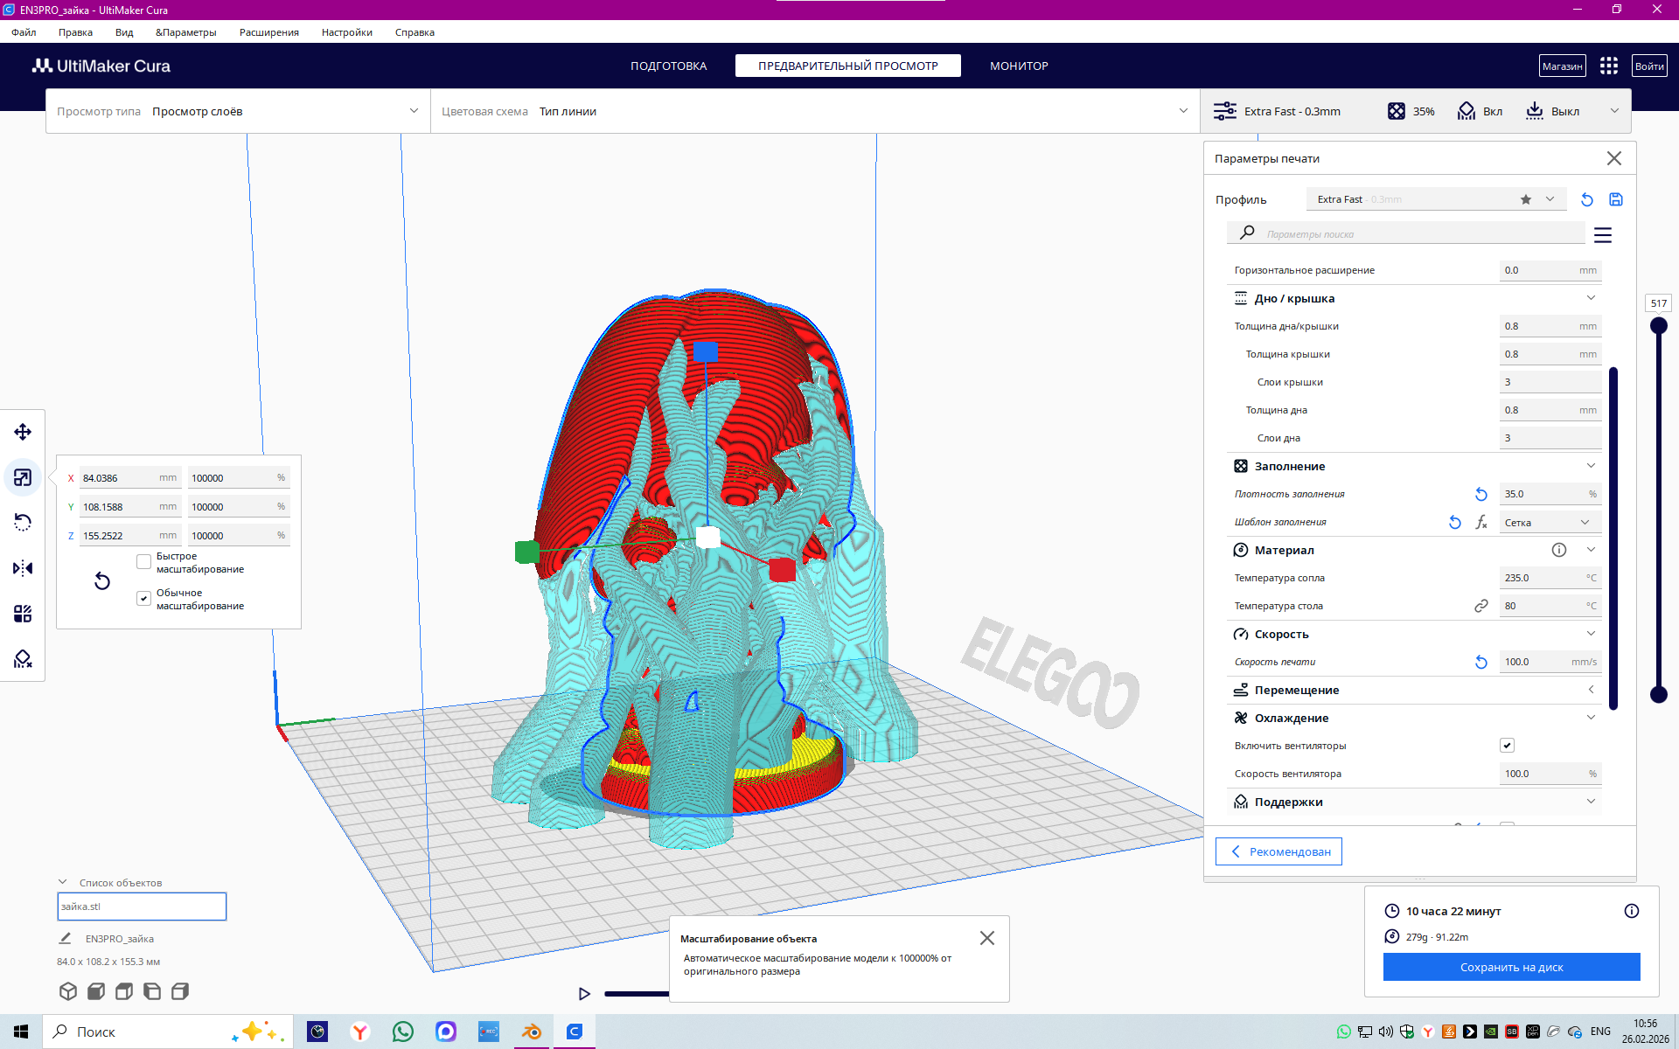
Task: Disable regular scaling checkbox
Action: pos(144,599)
